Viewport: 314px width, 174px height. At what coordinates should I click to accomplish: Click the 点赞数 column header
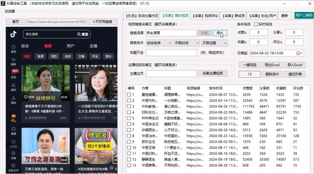248,88
